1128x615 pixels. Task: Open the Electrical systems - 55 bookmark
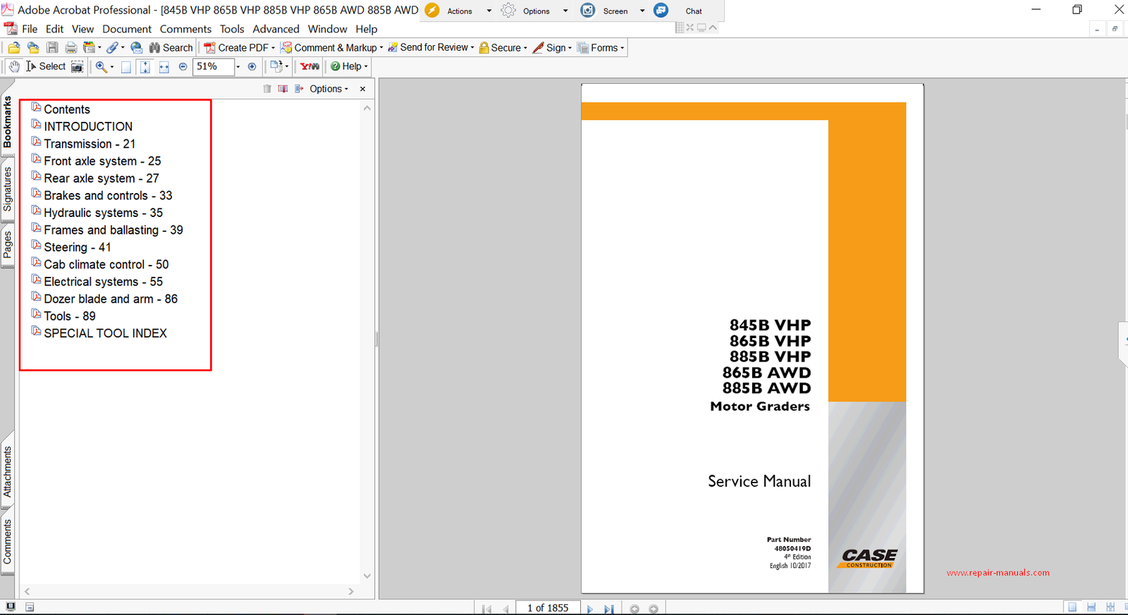(103, 282)
